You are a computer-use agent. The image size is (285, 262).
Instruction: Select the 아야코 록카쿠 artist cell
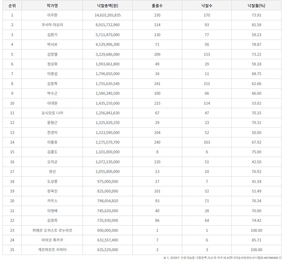[x=52, y=240]
